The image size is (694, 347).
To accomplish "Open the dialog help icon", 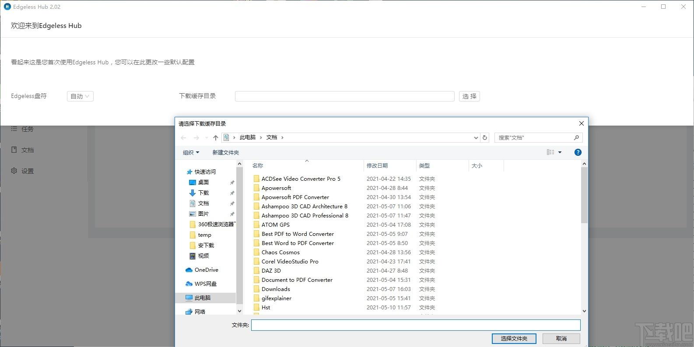I will click(x=578, y=152).
